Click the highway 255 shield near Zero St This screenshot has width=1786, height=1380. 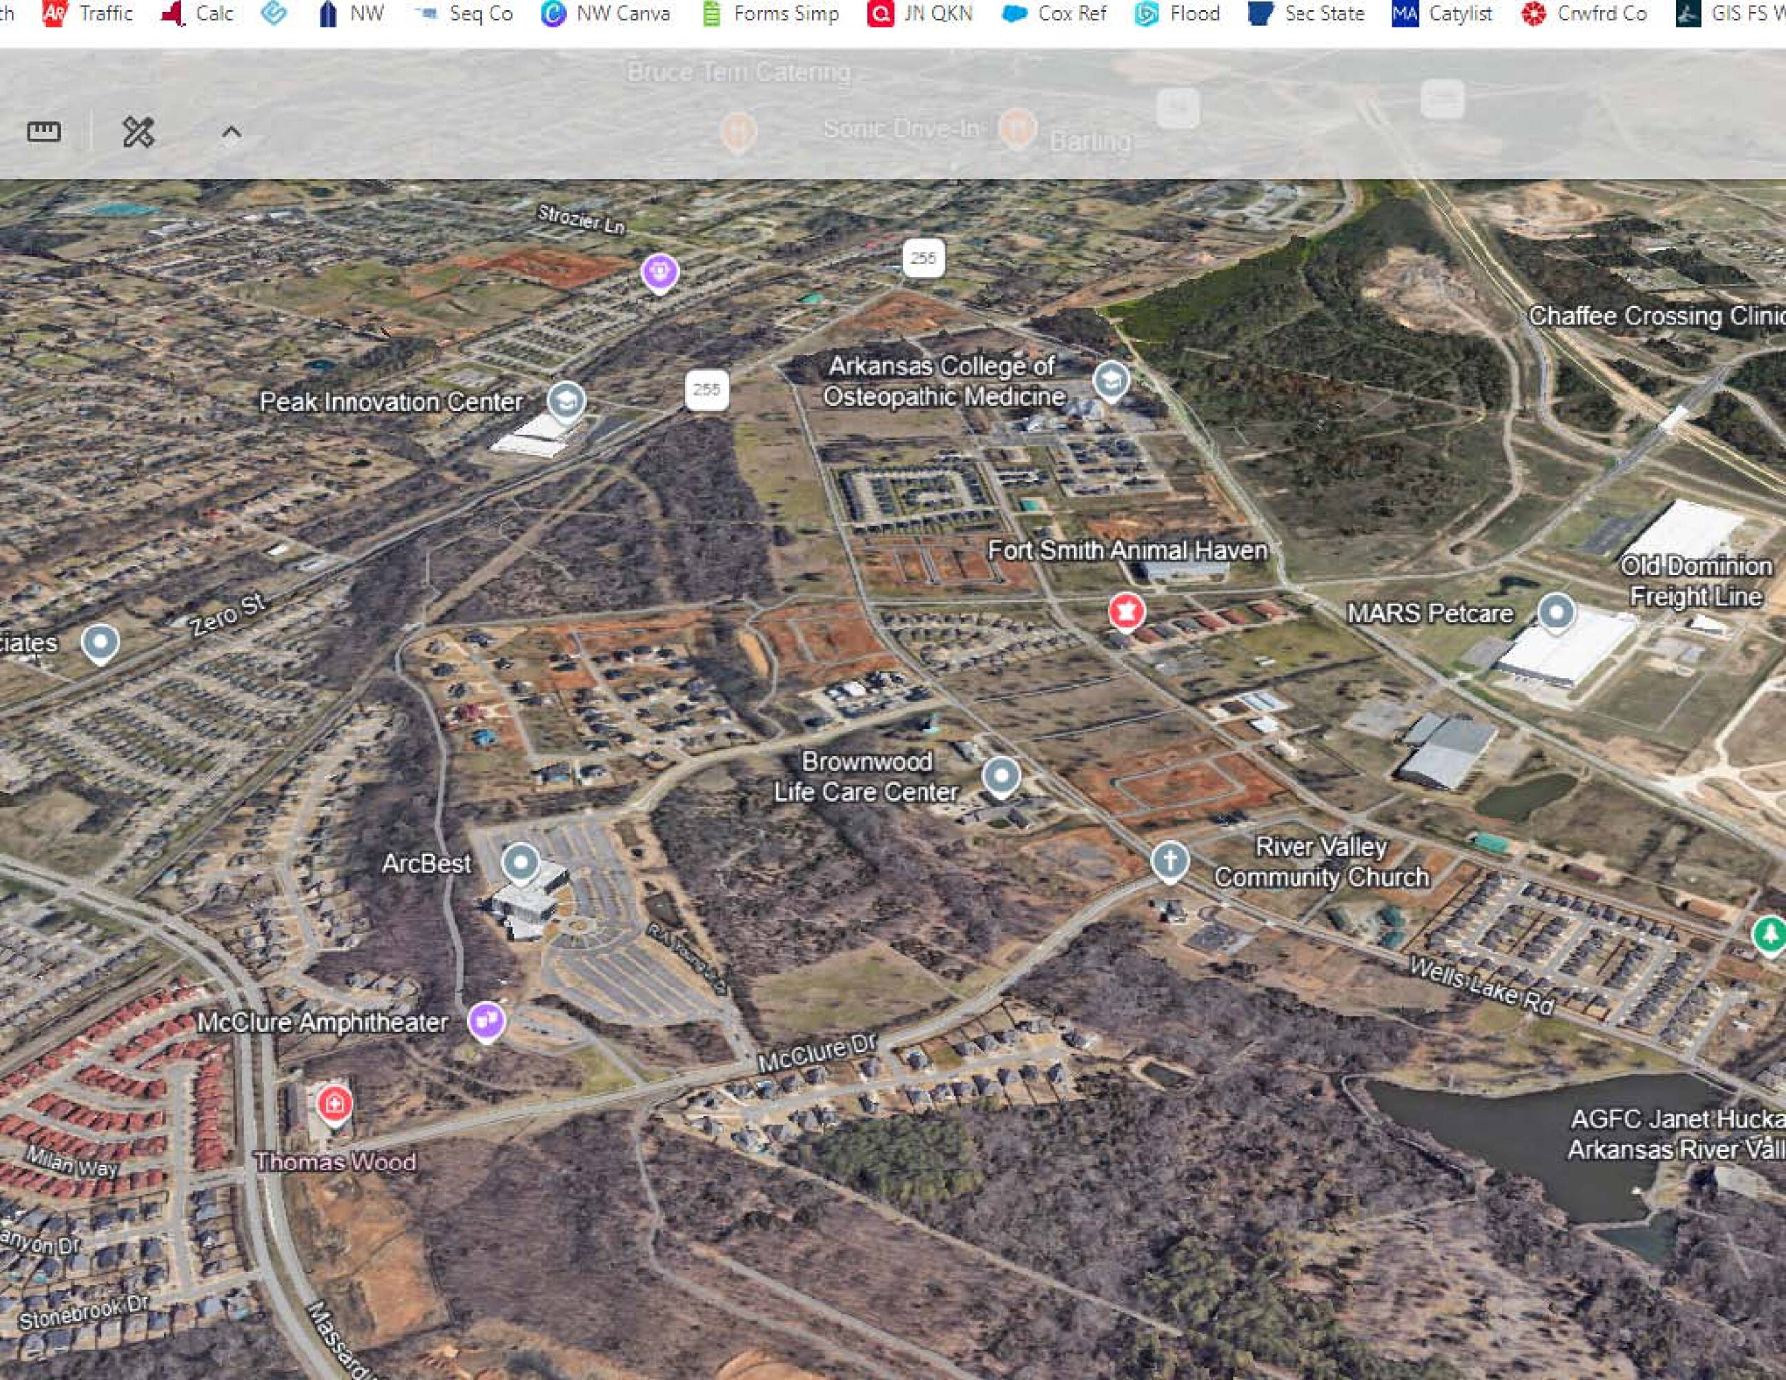707,389
